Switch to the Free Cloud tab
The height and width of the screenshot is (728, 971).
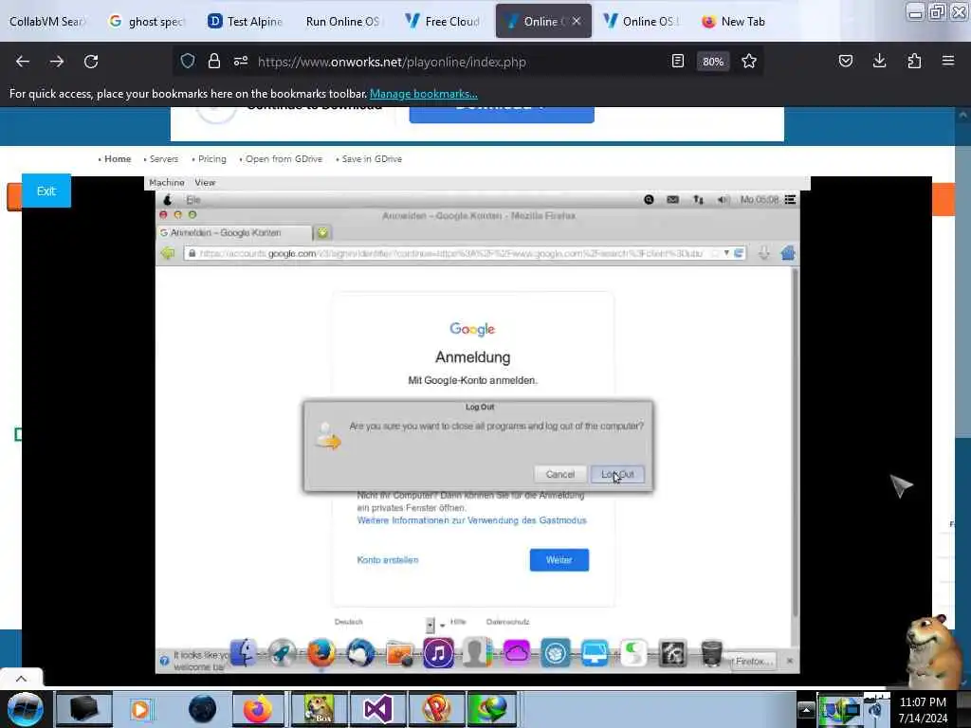(444, 21)
